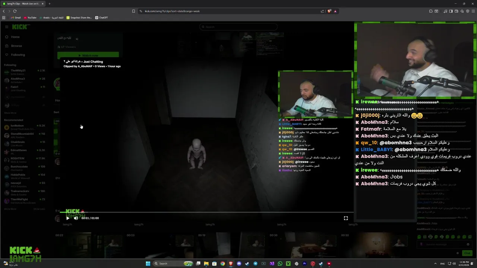Open ChatGPT bookmark
The width and height of the screenshot is (477, 268).
[x=101, y=17]
